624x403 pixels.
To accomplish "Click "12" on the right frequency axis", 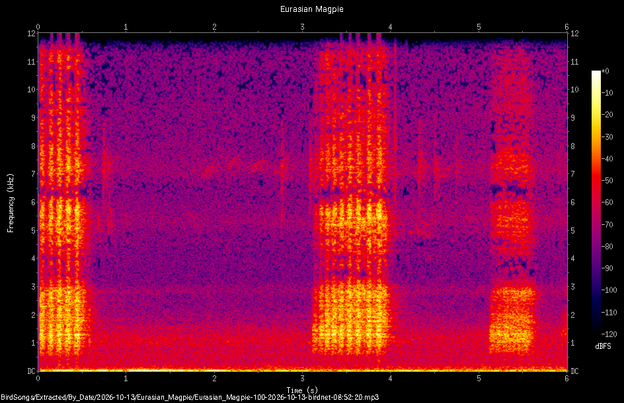I will point(574,34).
